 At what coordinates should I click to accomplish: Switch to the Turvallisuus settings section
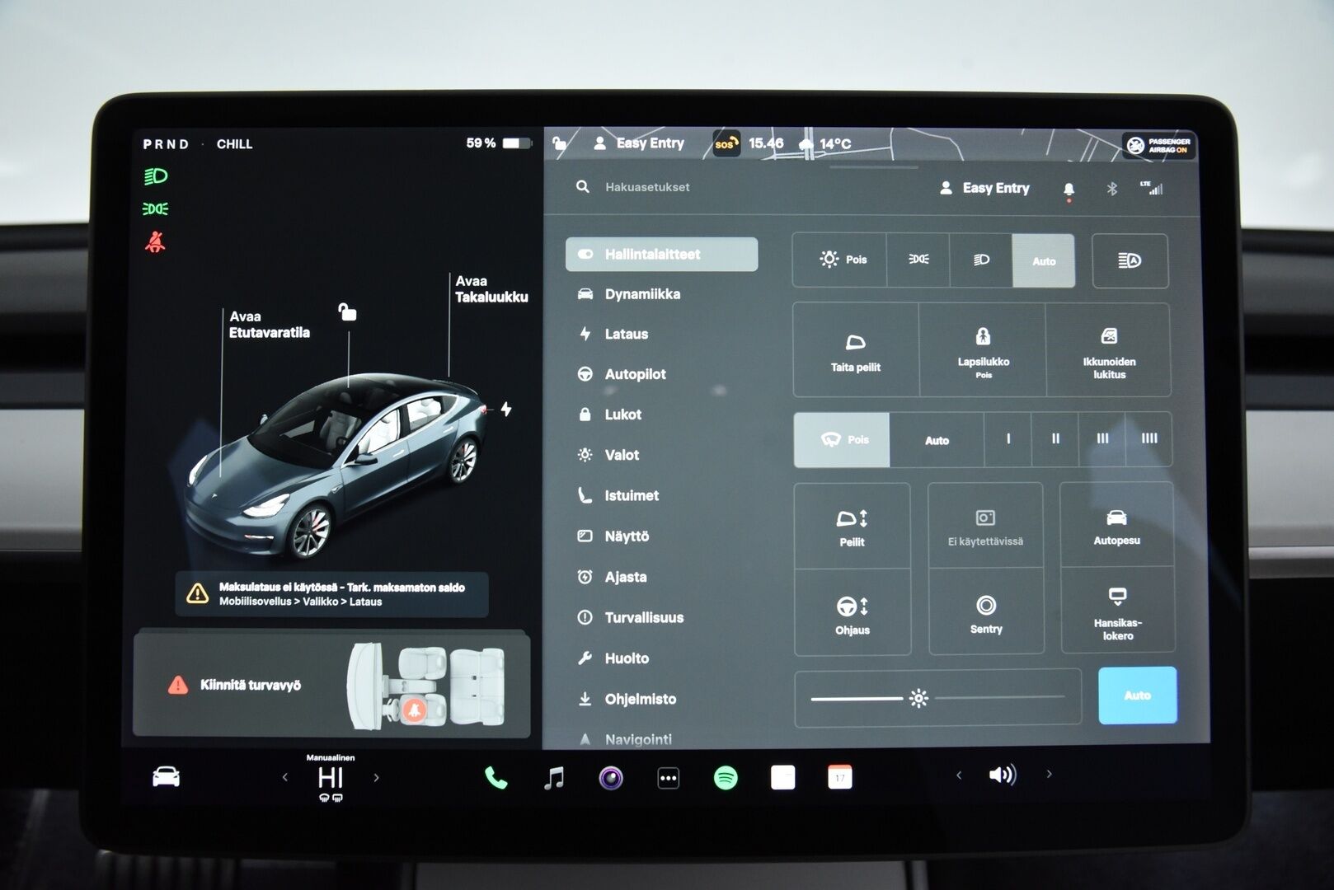[x=642, y=617]
